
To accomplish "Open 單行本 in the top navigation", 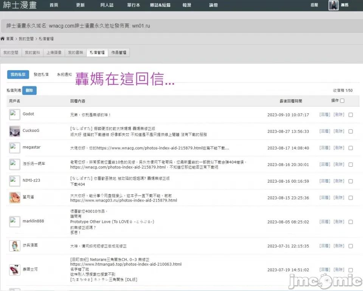I will 133,5.
